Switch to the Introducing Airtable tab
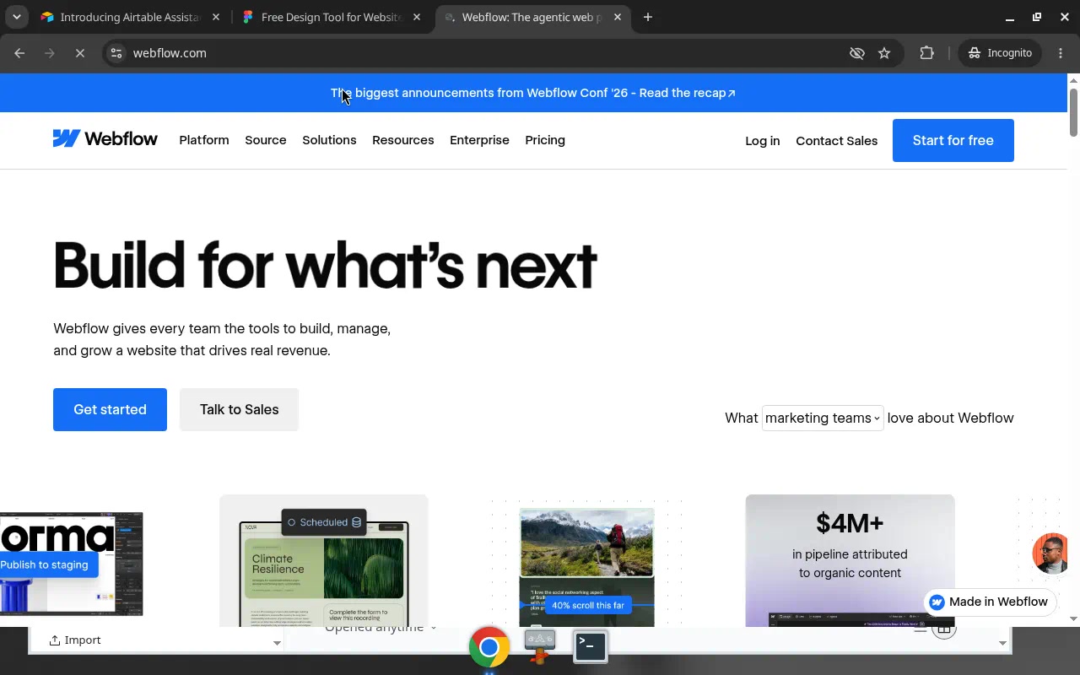 click(131, 17)
